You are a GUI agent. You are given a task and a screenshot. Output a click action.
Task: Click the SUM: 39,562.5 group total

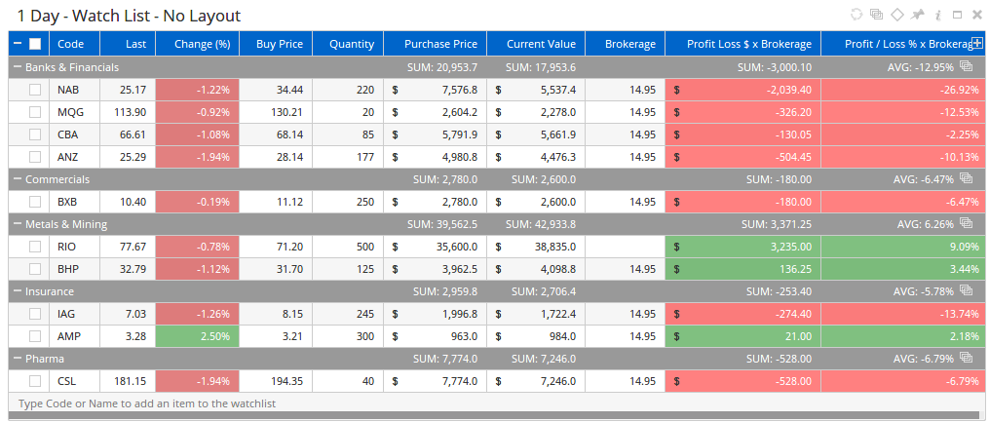pyautogui.click(x=441, y=224)
